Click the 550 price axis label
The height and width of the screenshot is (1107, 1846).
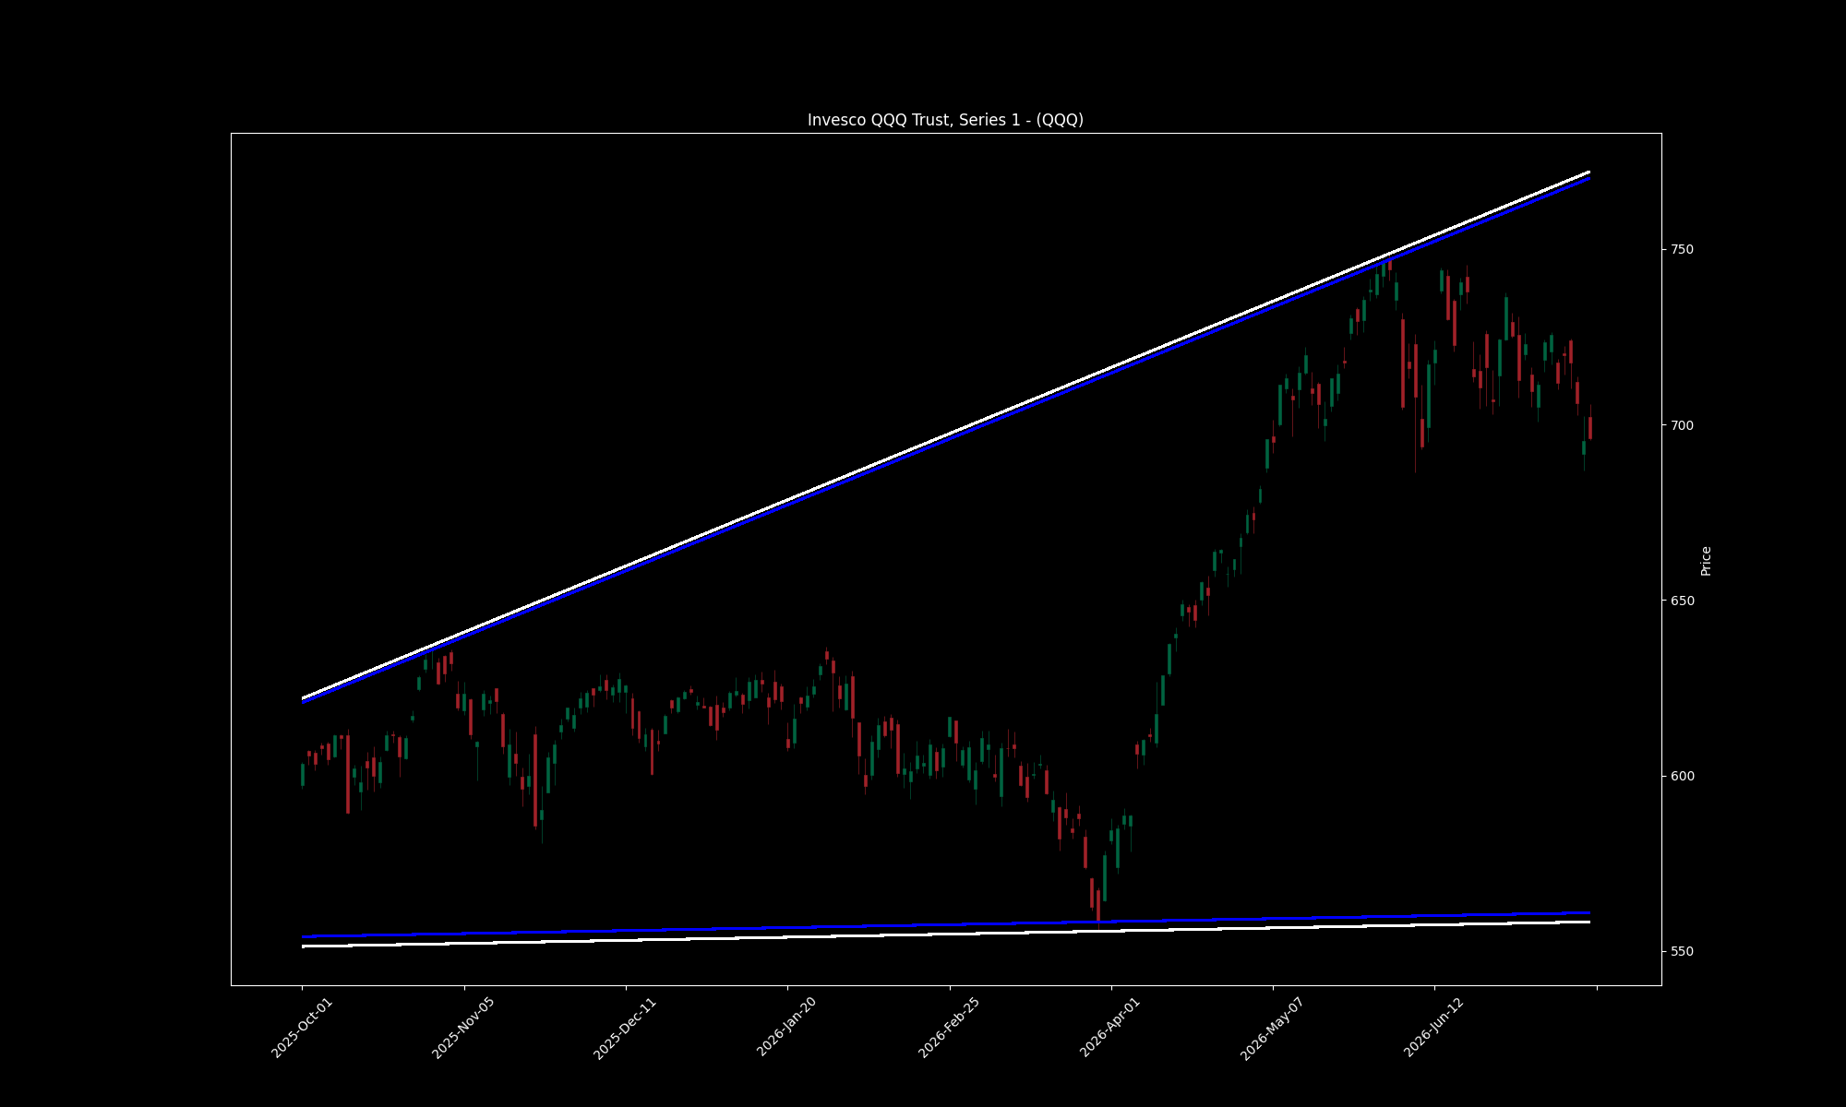[1681, 951]
